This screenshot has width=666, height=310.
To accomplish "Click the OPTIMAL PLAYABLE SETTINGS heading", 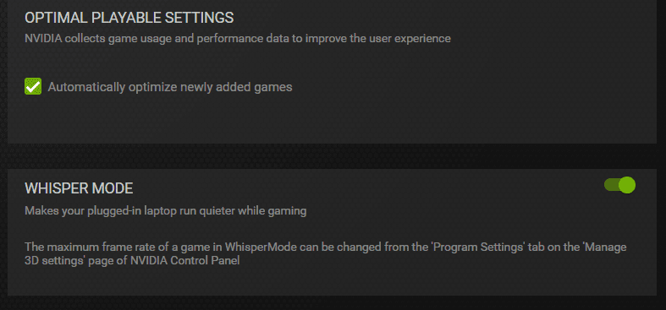I will click(x=129, y=18).
